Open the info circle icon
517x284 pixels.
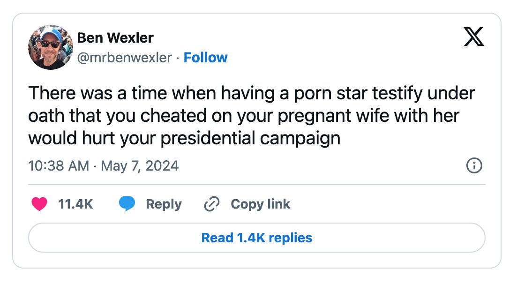[474, 165]
